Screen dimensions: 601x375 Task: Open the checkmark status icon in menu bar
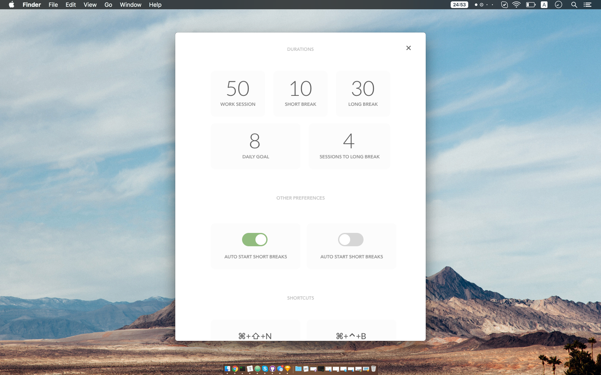point(504,5)
